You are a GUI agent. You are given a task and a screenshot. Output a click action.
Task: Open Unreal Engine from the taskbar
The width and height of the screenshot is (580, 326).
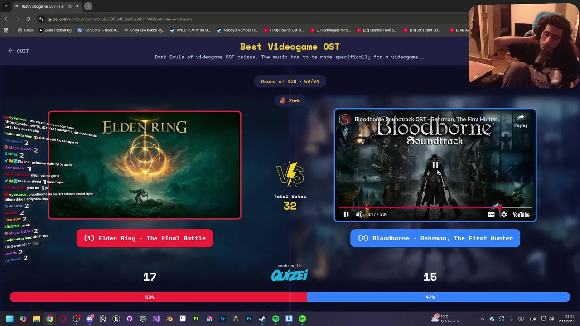pos(116,319)
